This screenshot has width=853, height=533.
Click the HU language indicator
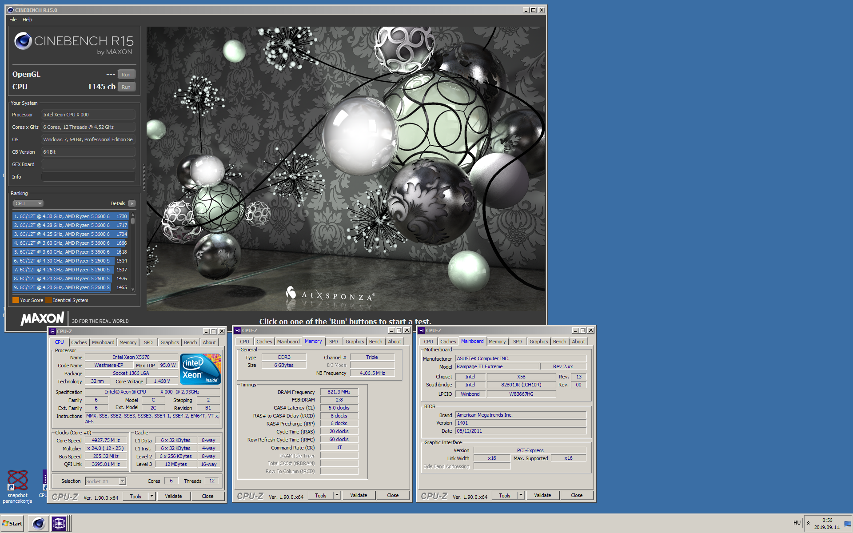tap(797, 523)
